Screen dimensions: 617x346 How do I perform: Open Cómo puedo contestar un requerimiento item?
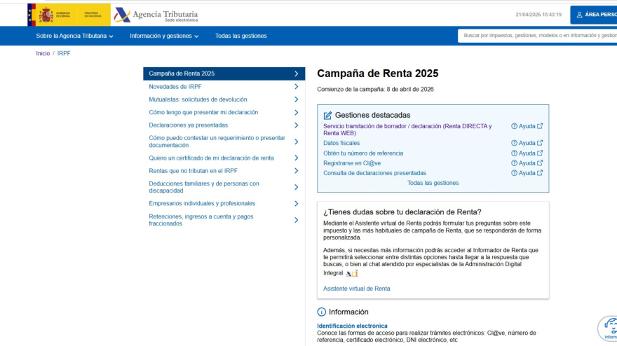tap(224, 141)
